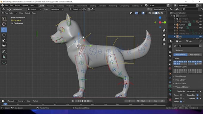Open Output properties tab icon
Viewport: 203px width, 114px height.
tap(170, 56)
